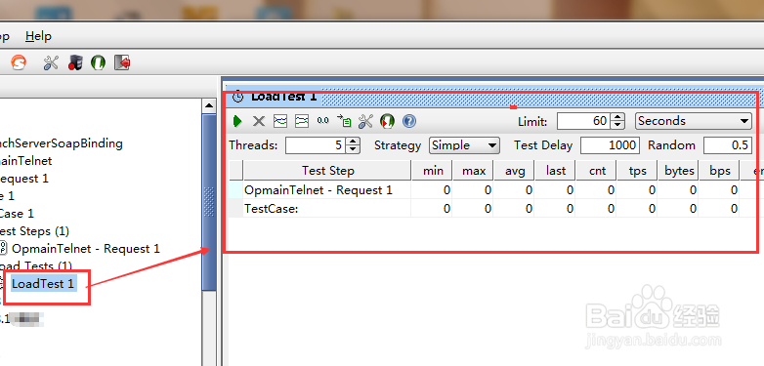Select LoadTest 1 in the project tree
The image size is (764, 366).
[43, 284]
